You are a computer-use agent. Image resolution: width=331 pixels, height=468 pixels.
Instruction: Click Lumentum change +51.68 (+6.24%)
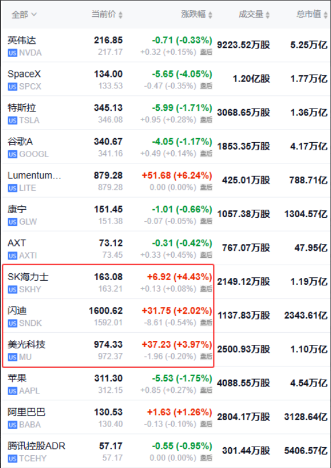click(177, 176)
